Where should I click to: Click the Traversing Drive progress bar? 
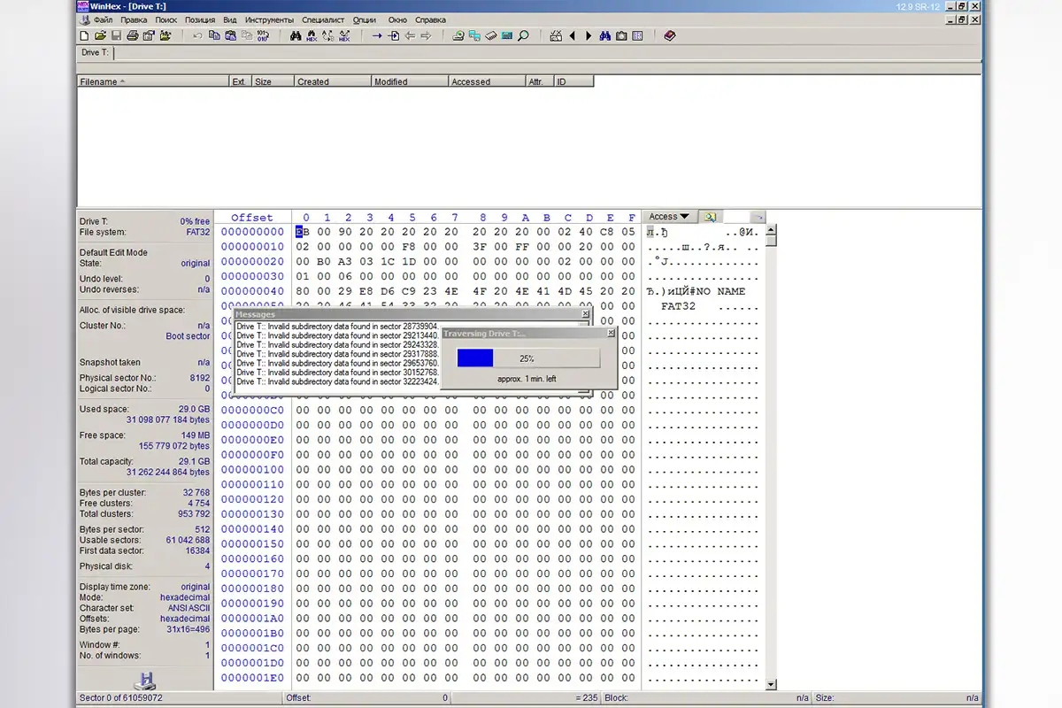(x=528, y=358)
